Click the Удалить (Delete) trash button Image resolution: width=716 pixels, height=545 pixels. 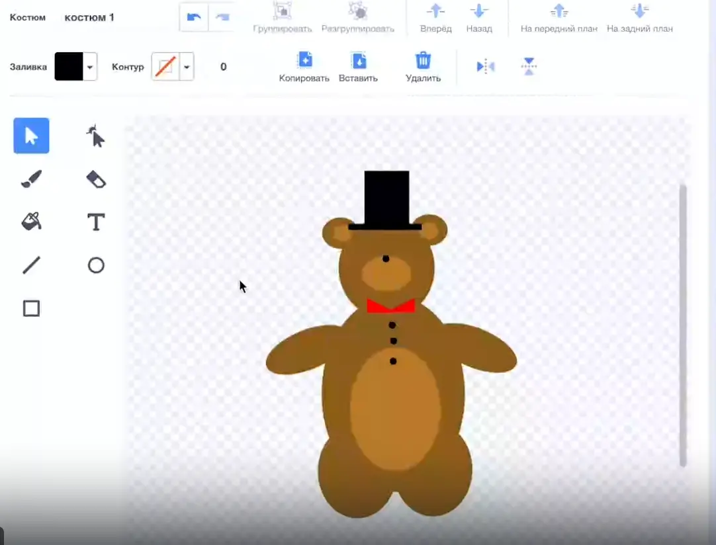tap(424, 67)
